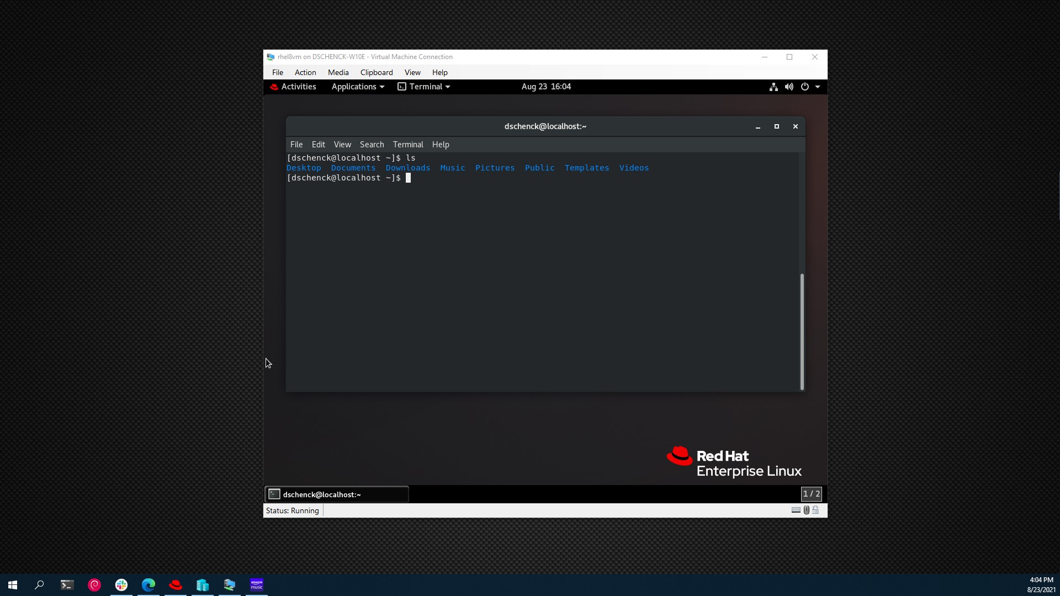Expand the system menu arrow in the top bar
1060x596 pixels.
818,87
